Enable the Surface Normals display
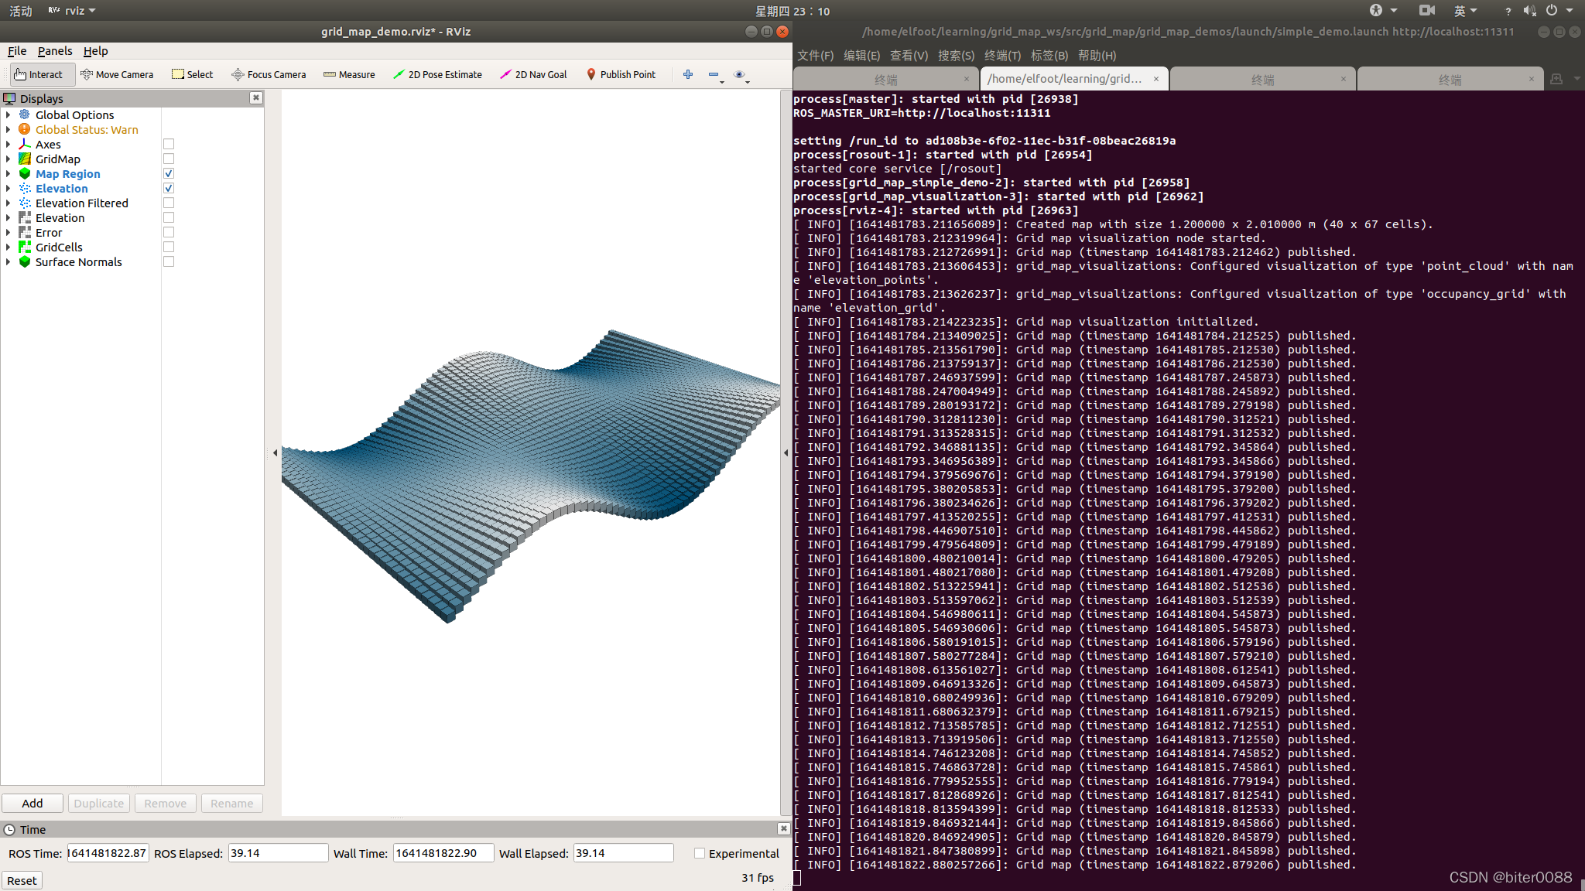 point(168,261)
